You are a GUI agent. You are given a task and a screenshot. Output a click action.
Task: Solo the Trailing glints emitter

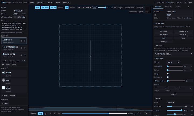click(x=25, y=55)
